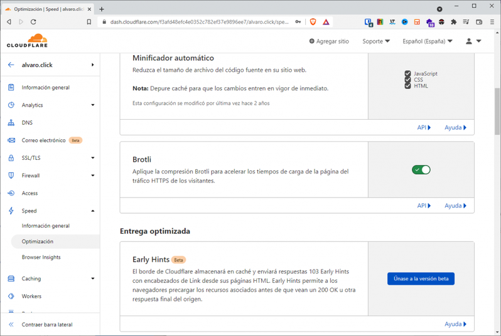Turn off the Brotli compression toggle
Image resolution: width=501 pixels, height=336 pixels.
click(x=421, y=170)
